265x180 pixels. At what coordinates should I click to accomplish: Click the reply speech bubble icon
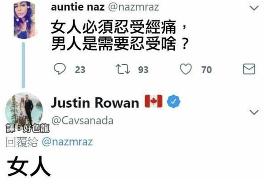(x=60, y=69)
